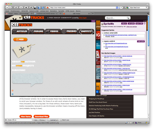This screenshot has width=154, height=130.
Task: Click the 'new sprite' button
Action: 131,24
